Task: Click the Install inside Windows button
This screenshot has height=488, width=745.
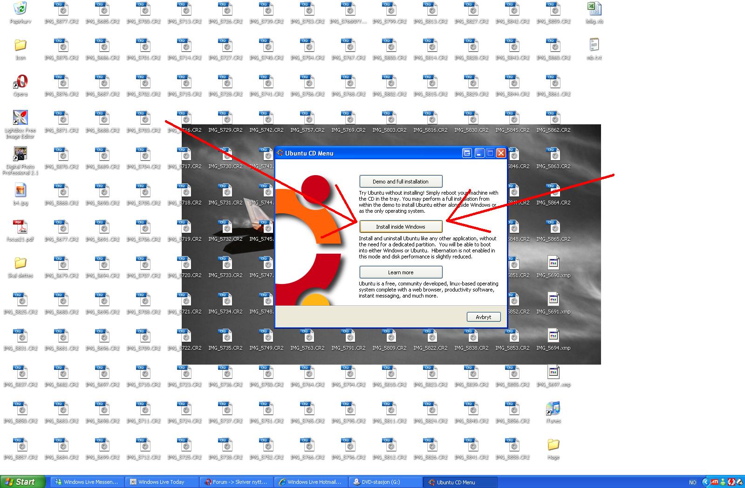Action: (401, 227)
